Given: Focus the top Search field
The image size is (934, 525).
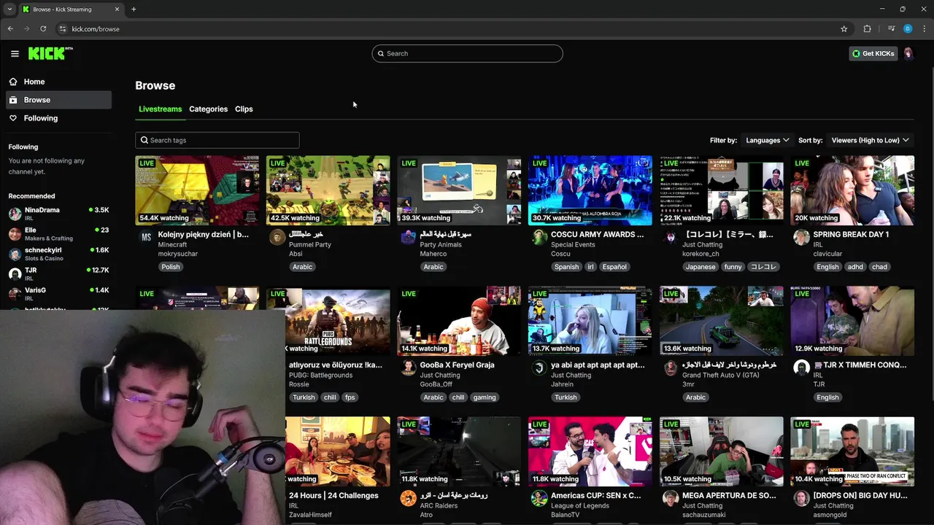Looking at the screenshot, I should point(467,53).
